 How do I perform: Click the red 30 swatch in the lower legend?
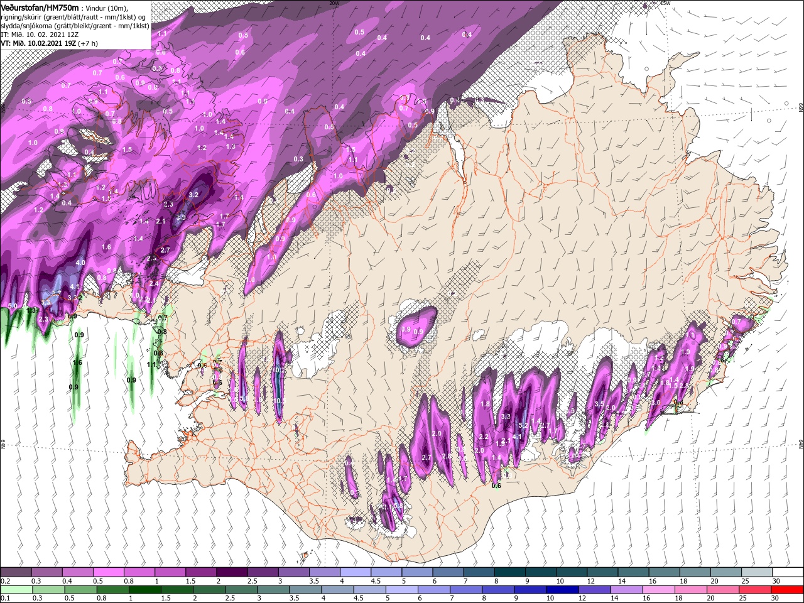pos(788,590)
